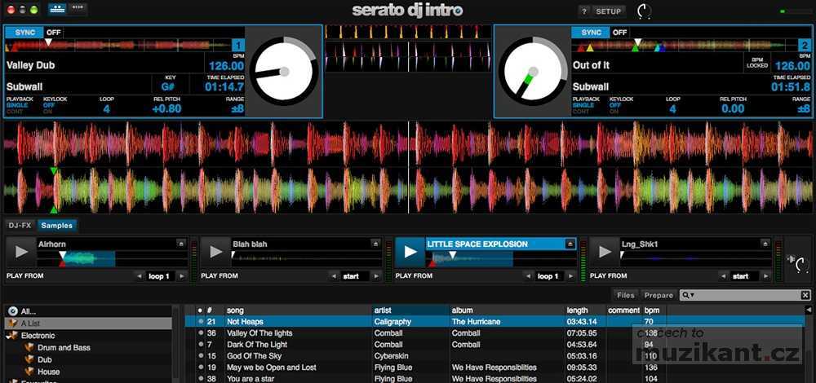816x383 pixels.
Task: Eject the Lng_Shk1 sample slot
Action: (765, 243)
